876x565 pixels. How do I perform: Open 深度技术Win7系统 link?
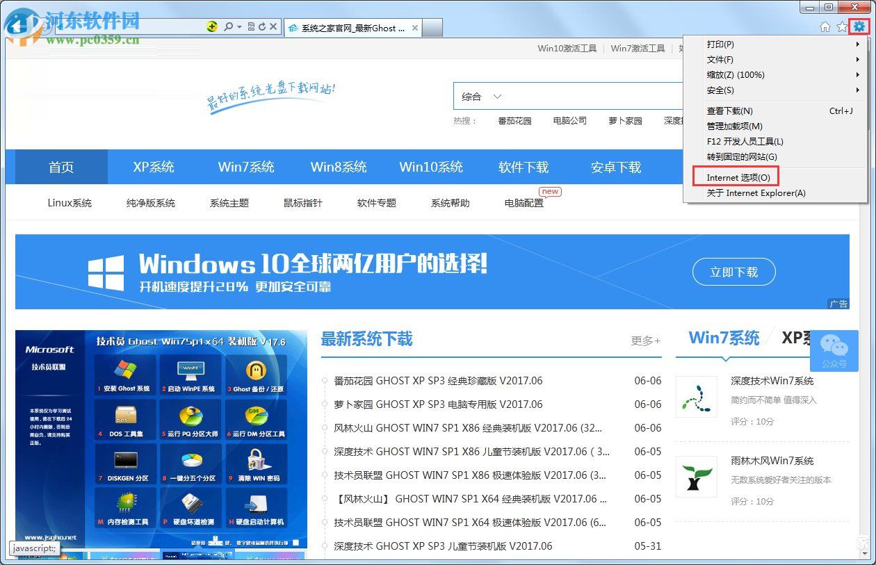(771, 381)
